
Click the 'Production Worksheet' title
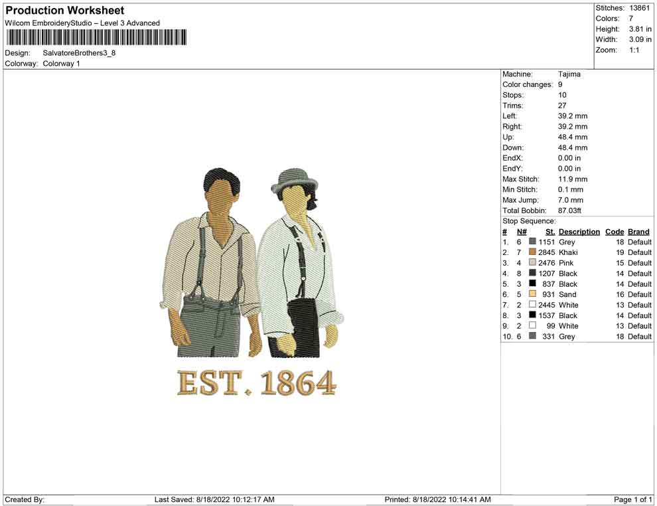click(x=65, y=11)
